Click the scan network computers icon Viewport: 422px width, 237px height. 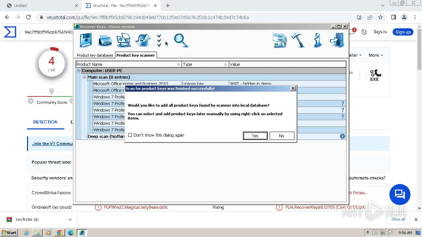[124, 40]
